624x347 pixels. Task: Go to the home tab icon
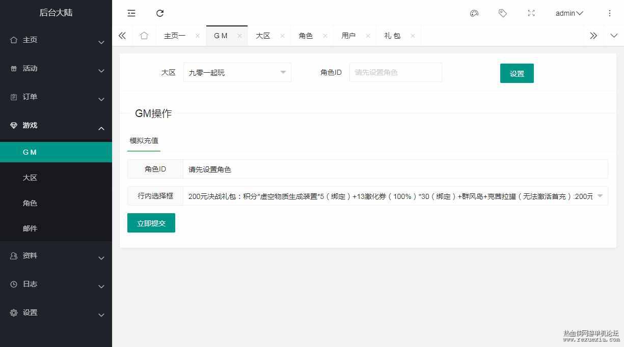(144, 36)
